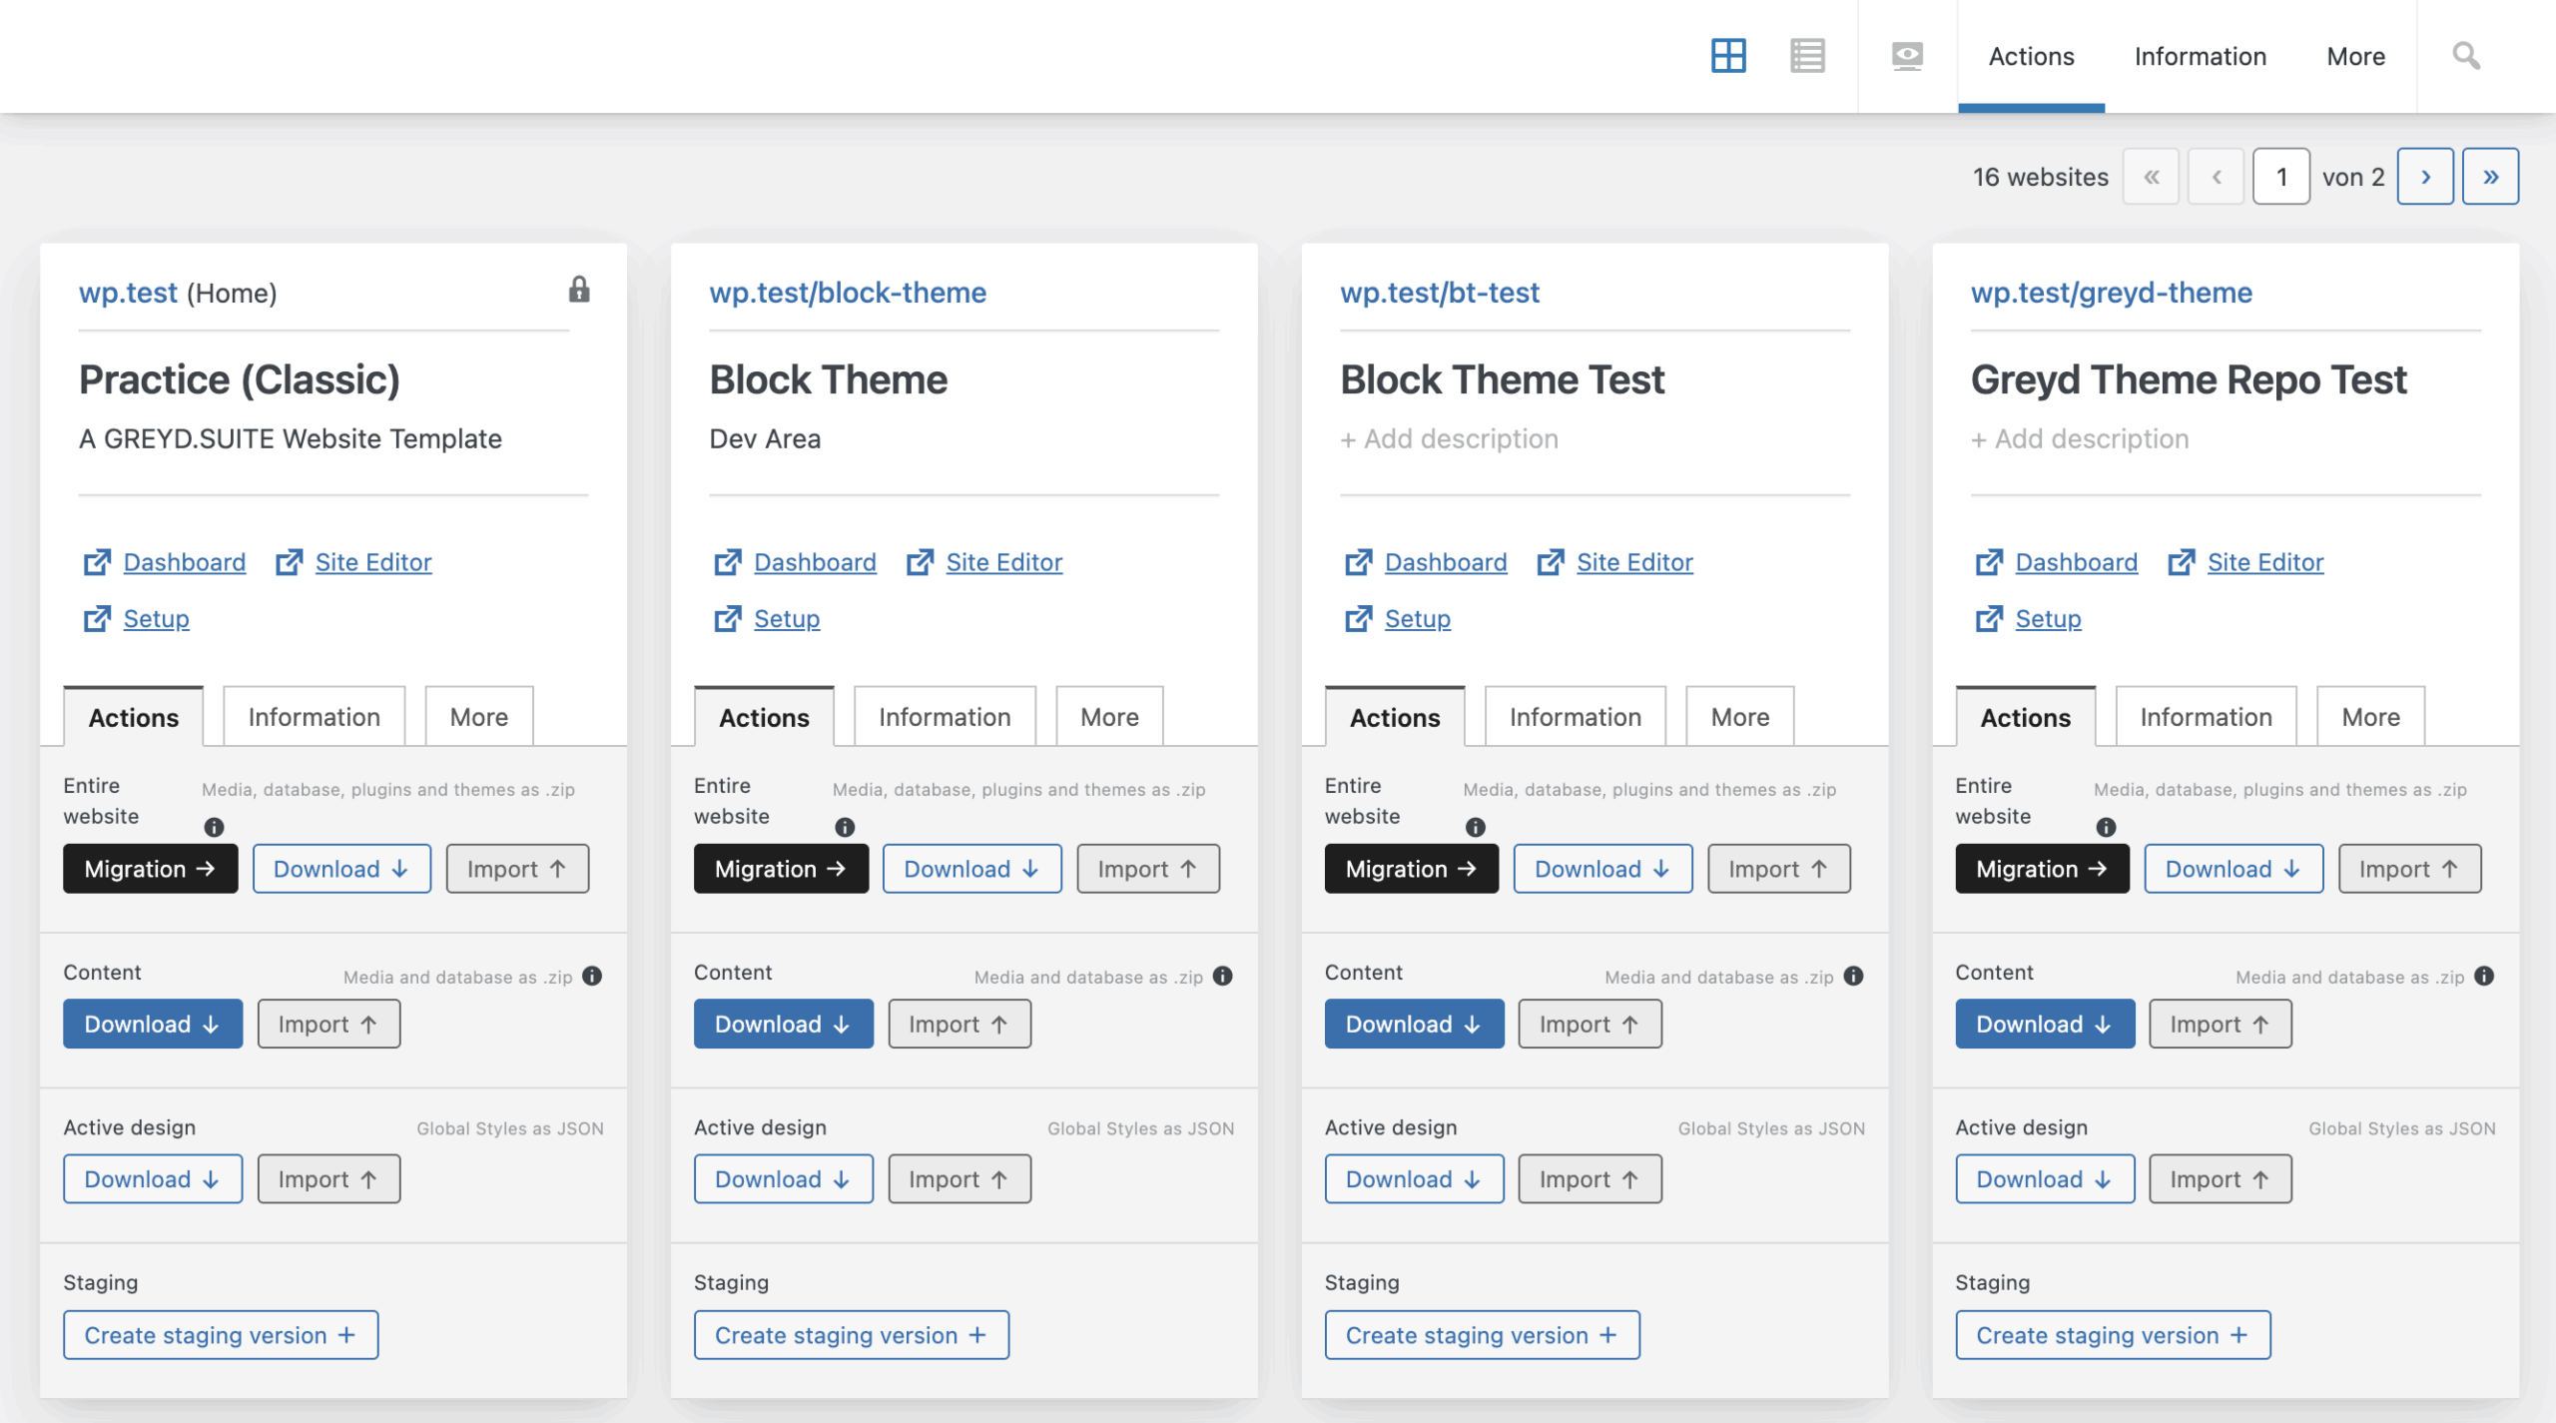Go to the next page arrow
This screenshot has width=2556, height=1423.
pyautogui.click(x=2425, y=177)
